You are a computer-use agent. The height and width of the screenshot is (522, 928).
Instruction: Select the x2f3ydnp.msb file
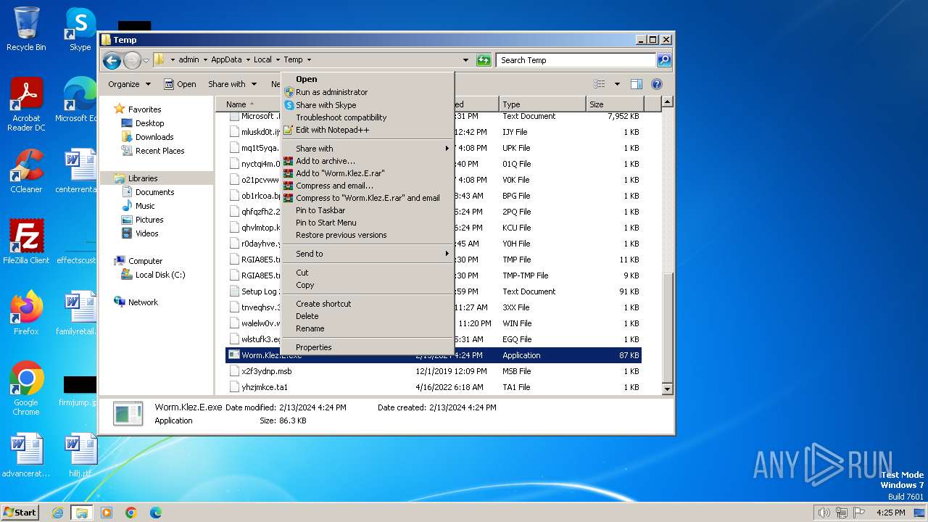[434, 371]
